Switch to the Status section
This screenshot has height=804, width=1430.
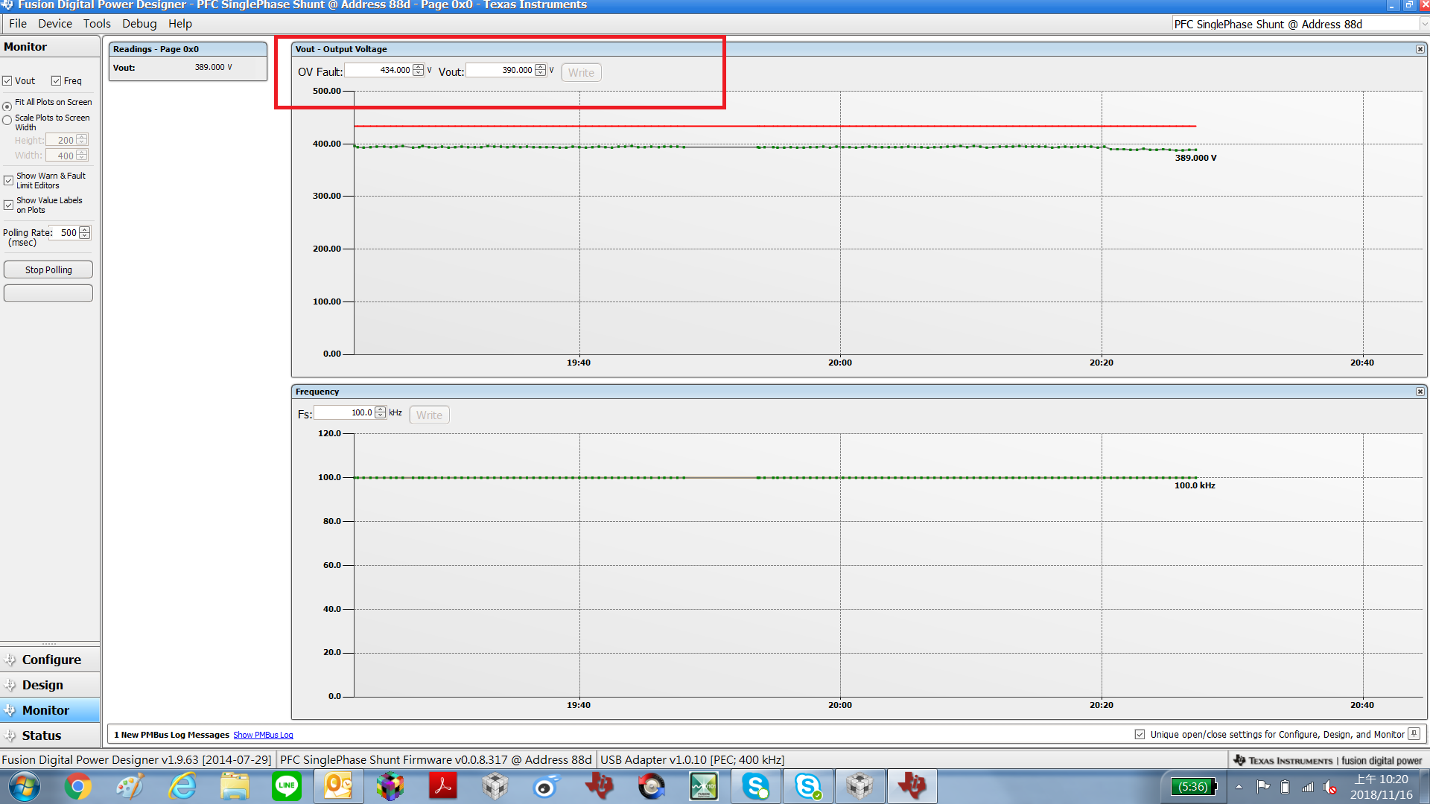50,736
